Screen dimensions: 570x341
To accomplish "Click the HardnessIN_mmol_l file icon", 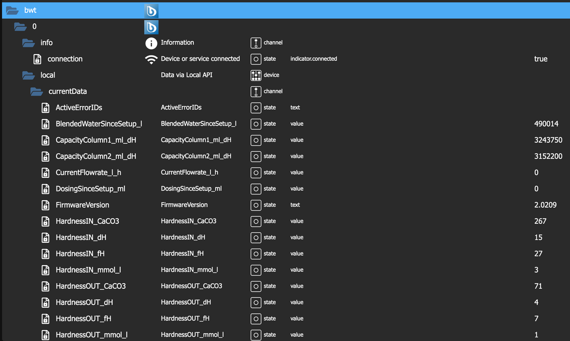I will point(45,270).
